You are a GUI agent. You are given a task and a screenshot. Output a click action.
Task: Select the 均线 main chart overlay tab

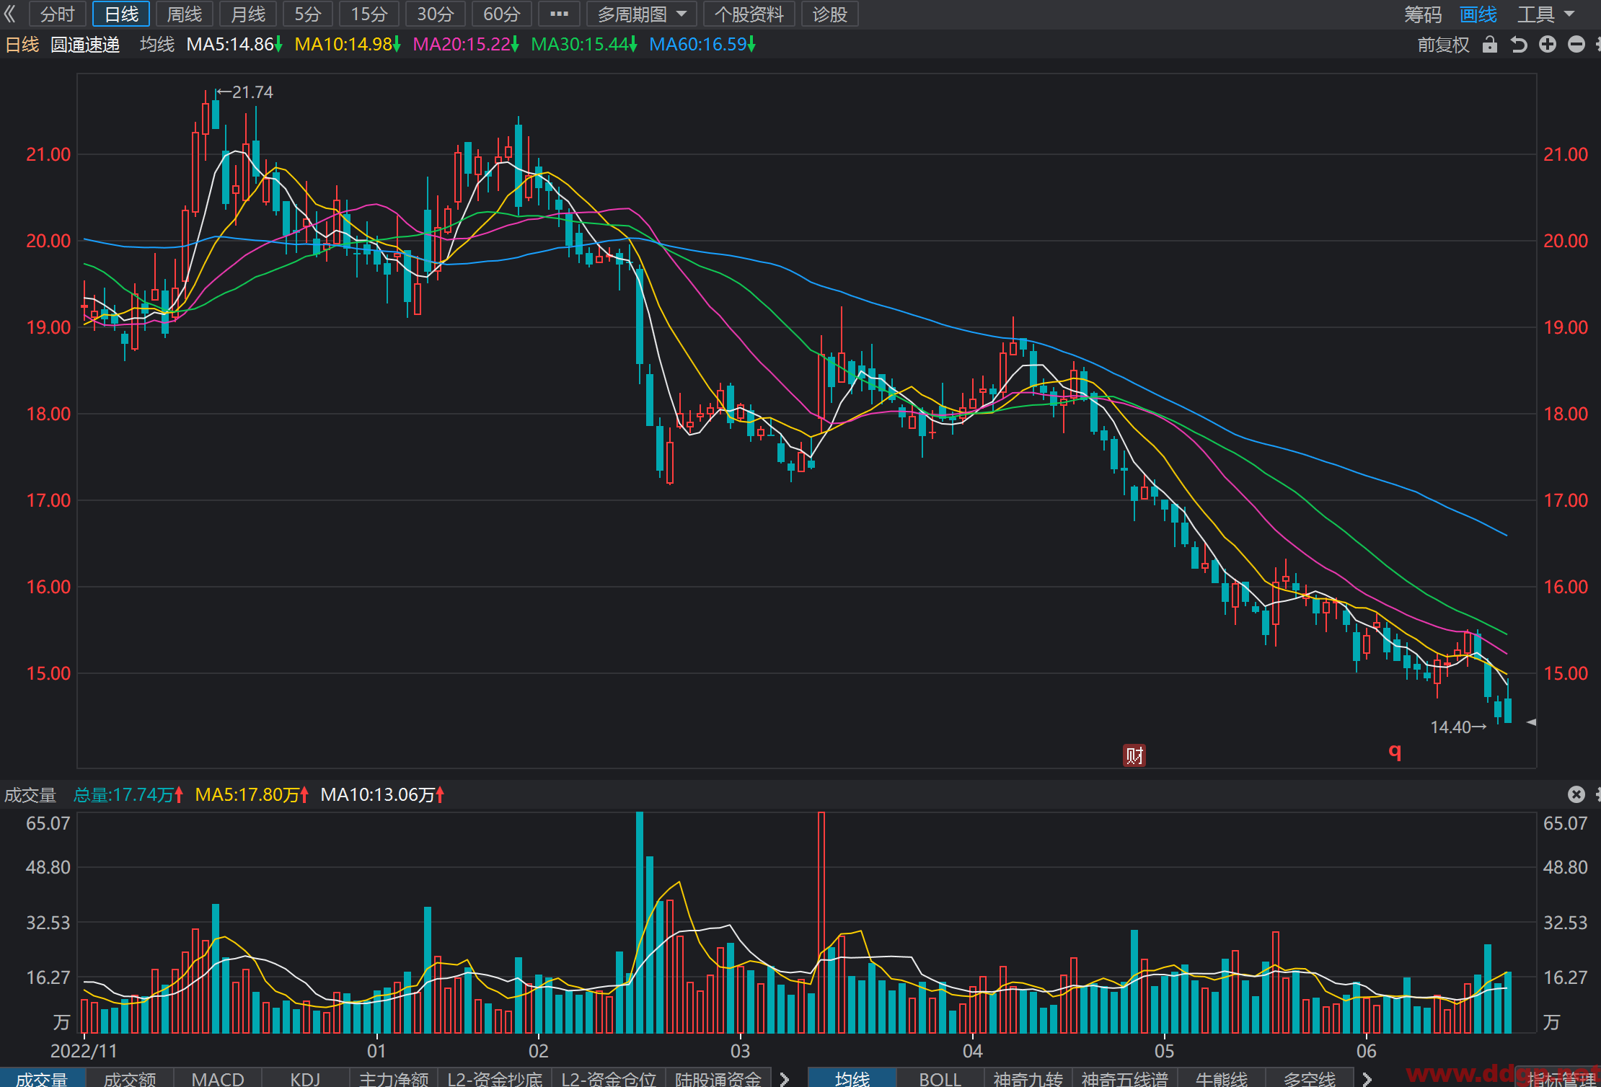(x=852, y=1078)
